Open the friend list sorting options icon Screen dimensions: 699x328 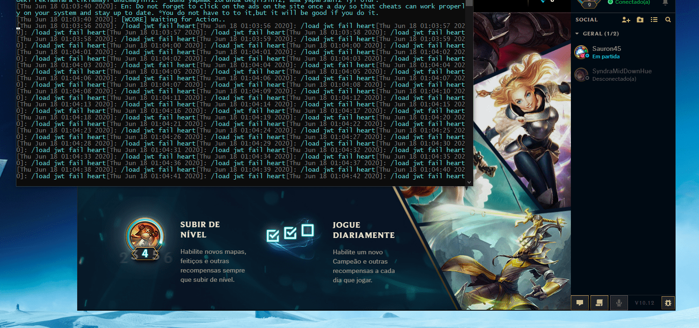point(654,20)
